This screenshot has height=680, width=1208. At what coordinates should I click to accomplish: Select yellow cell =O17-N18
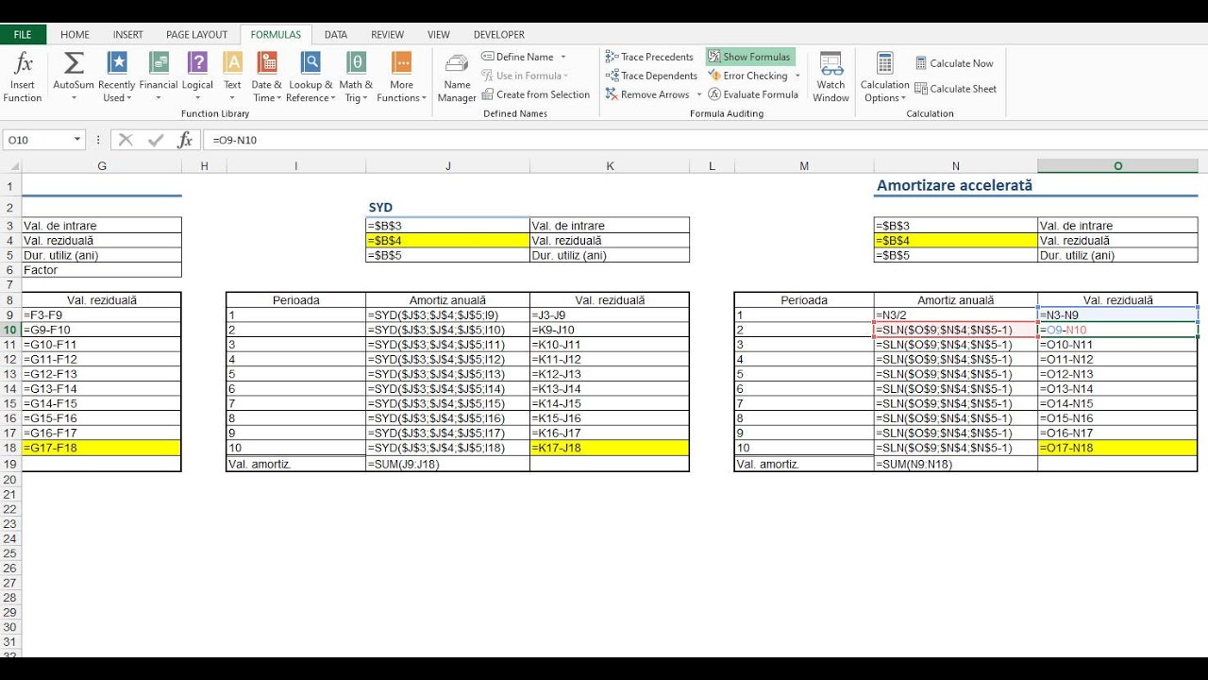coord(1118,448)
